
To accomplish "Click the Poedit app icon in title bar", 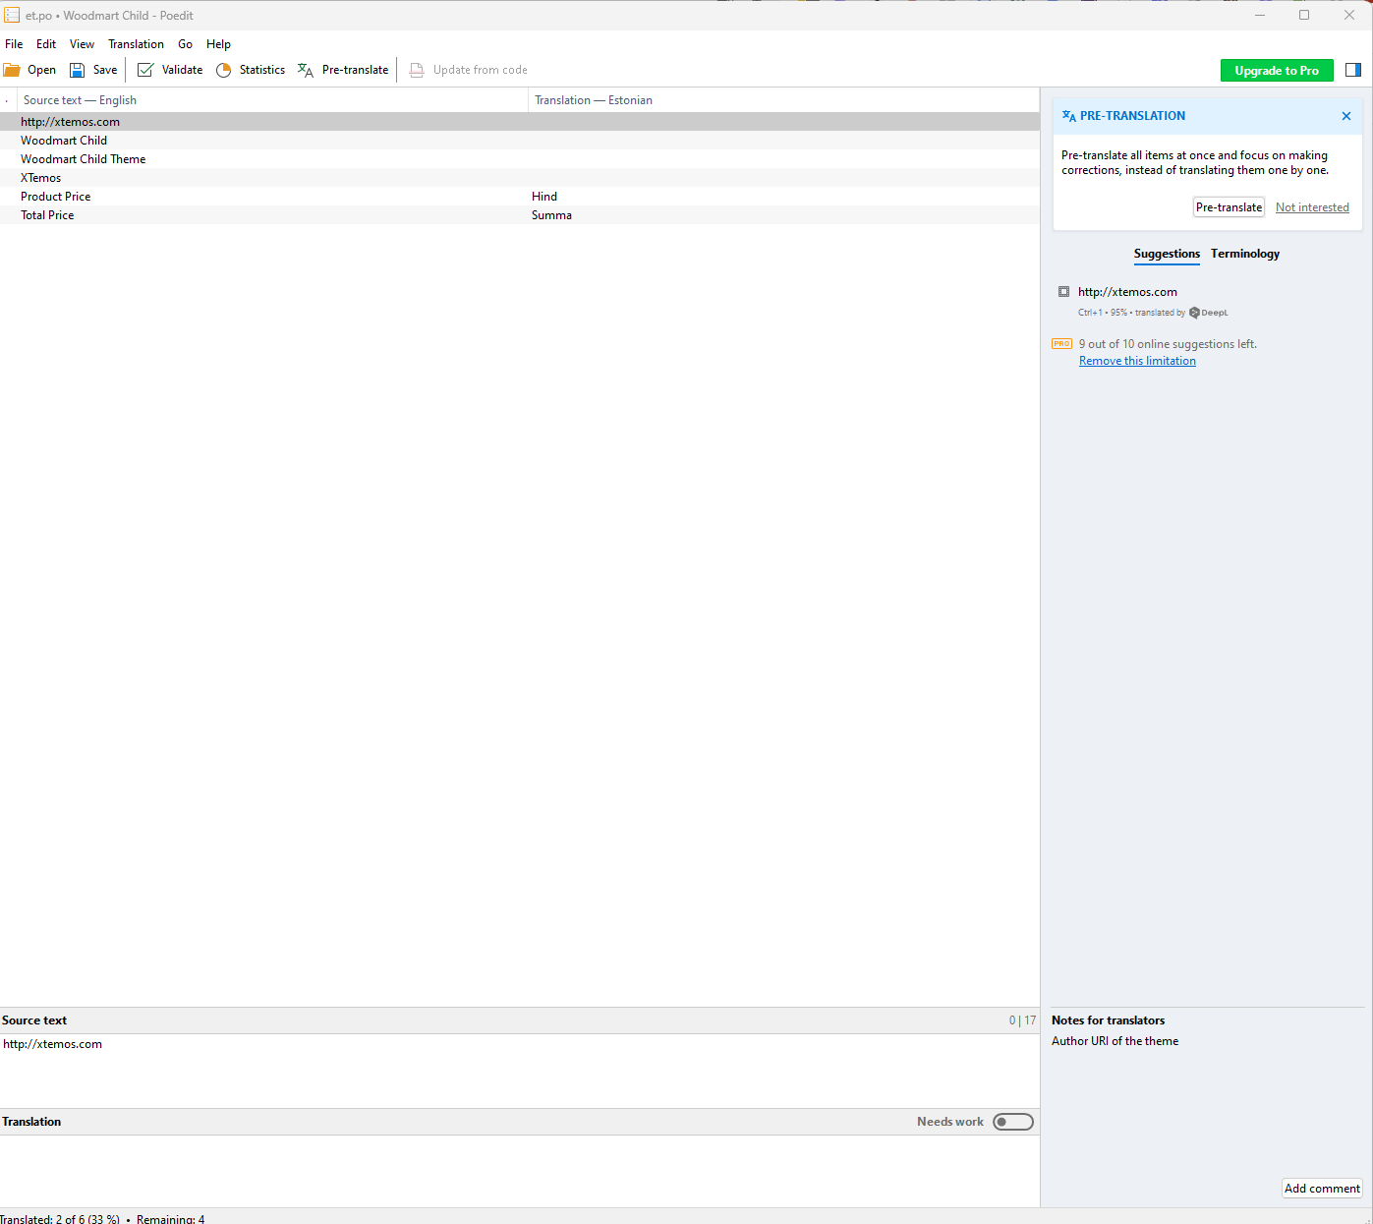I will [x=12, y=15].
